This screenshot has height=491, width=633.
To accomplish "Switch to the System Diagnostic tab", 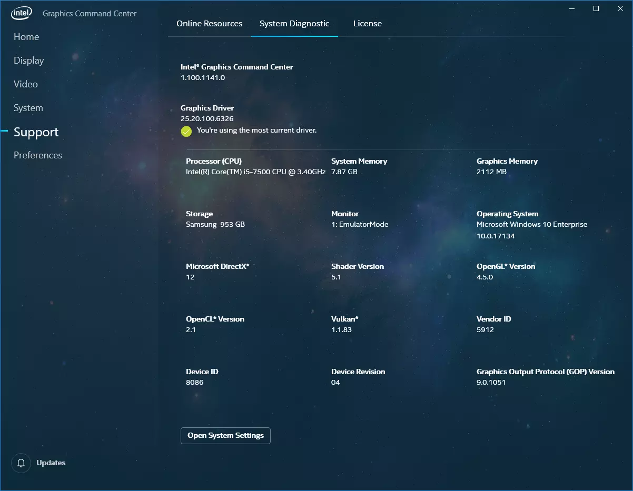I will 294,24.
